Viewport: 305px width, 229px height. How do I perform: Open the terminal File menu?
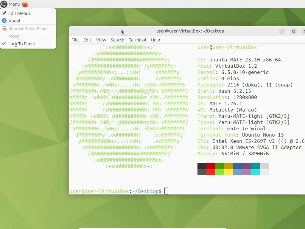pos(75,40)
